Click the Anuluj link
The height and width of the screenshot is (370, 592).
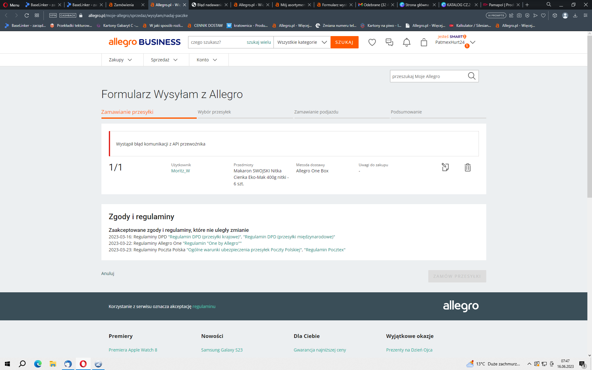tap(108, 273)
